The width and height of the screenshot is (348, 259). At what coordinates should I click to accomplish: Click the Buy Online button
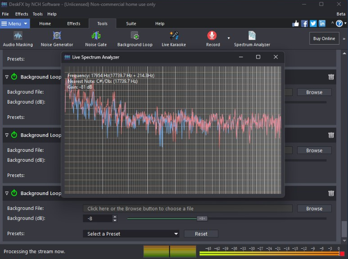(x=324, y=38)
